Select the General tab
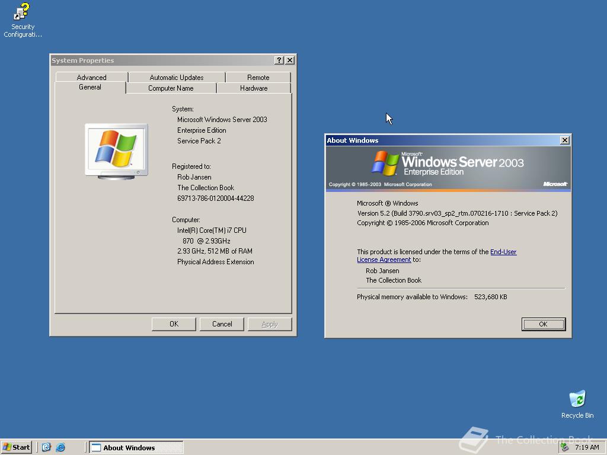 pos(90,88)
